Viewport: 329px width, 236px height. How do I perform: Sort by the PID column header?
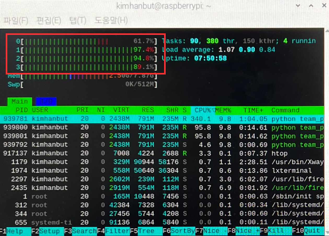pos(21,110)
